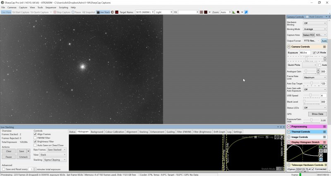Click the blue save icon in Display Stretch

point(321,159)
